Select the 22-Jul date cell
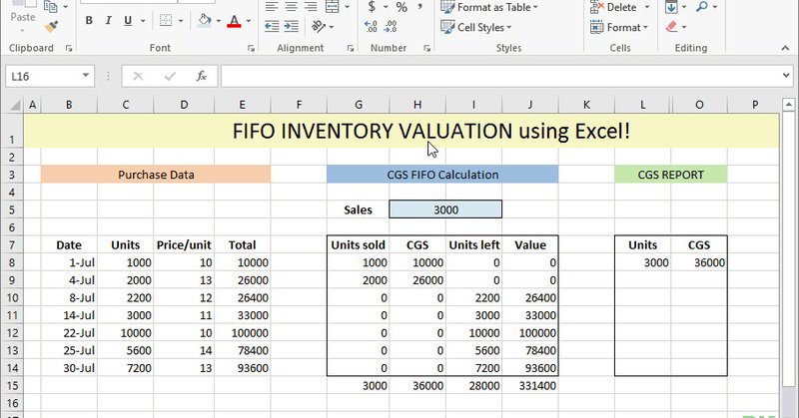Screen dimensions: 799x418 [x=69, y=333]
